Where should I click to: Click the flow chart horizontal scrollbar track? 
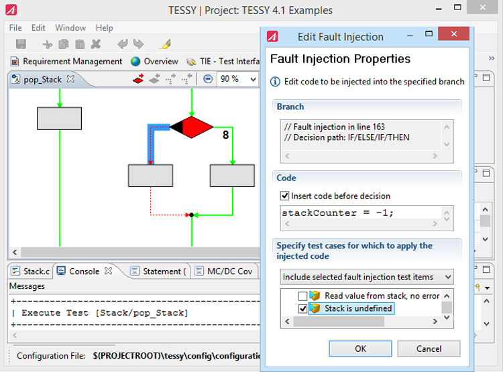[140, 252]
